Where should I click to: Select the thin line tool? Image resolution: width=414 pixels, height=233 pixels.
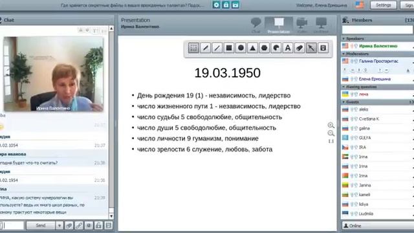point(217,48)
